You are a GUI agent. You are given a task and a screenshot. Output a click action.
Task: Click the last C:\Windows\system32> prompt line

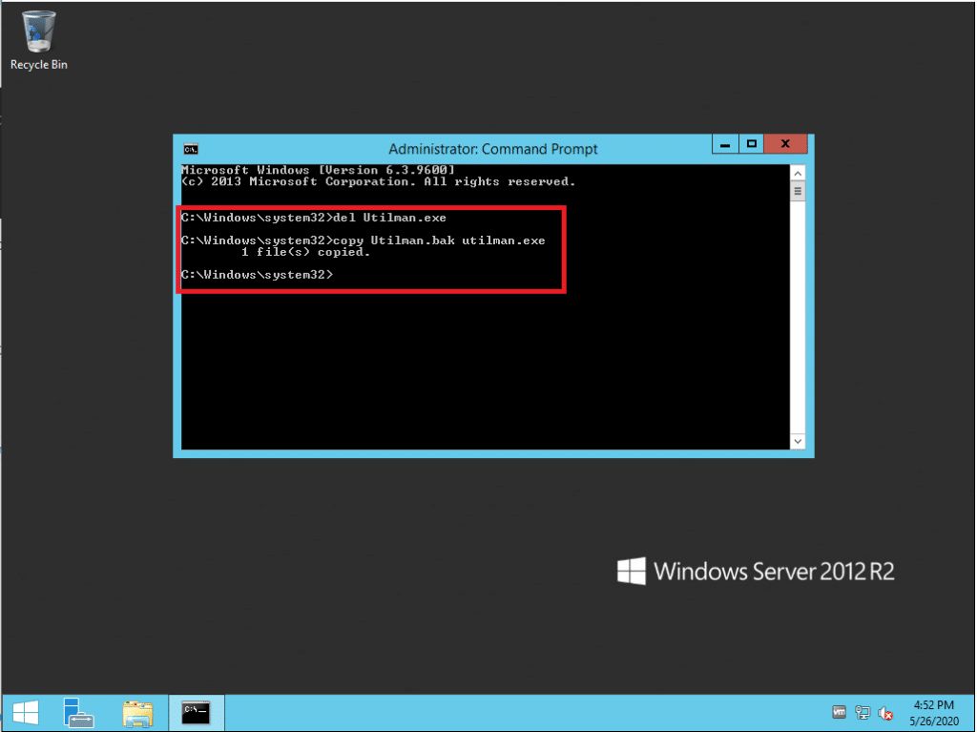(258, 275)
